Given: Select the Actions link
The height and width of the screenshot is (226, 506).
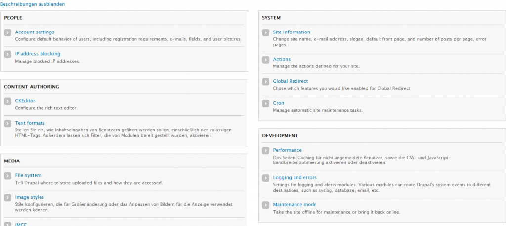Looking at the screenshot, I should [x=282, y=59].
